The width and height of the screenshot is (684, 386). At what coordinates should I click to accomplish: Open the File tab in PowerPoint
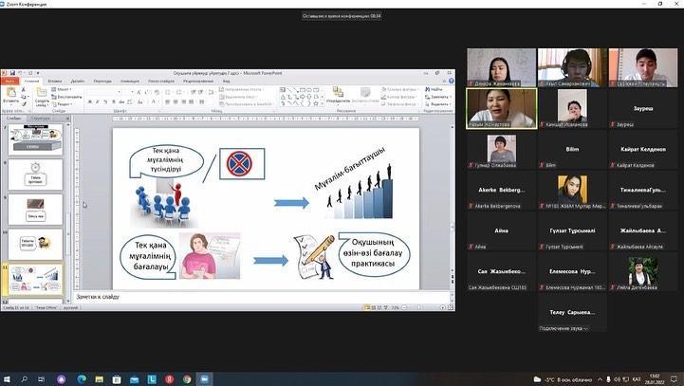[10, 82]
